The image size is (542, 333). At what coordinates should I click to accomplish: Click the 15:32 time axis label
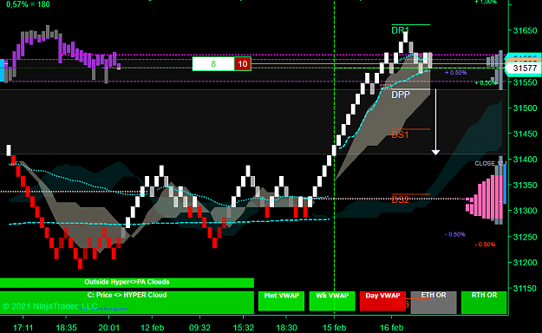(244, 328)
